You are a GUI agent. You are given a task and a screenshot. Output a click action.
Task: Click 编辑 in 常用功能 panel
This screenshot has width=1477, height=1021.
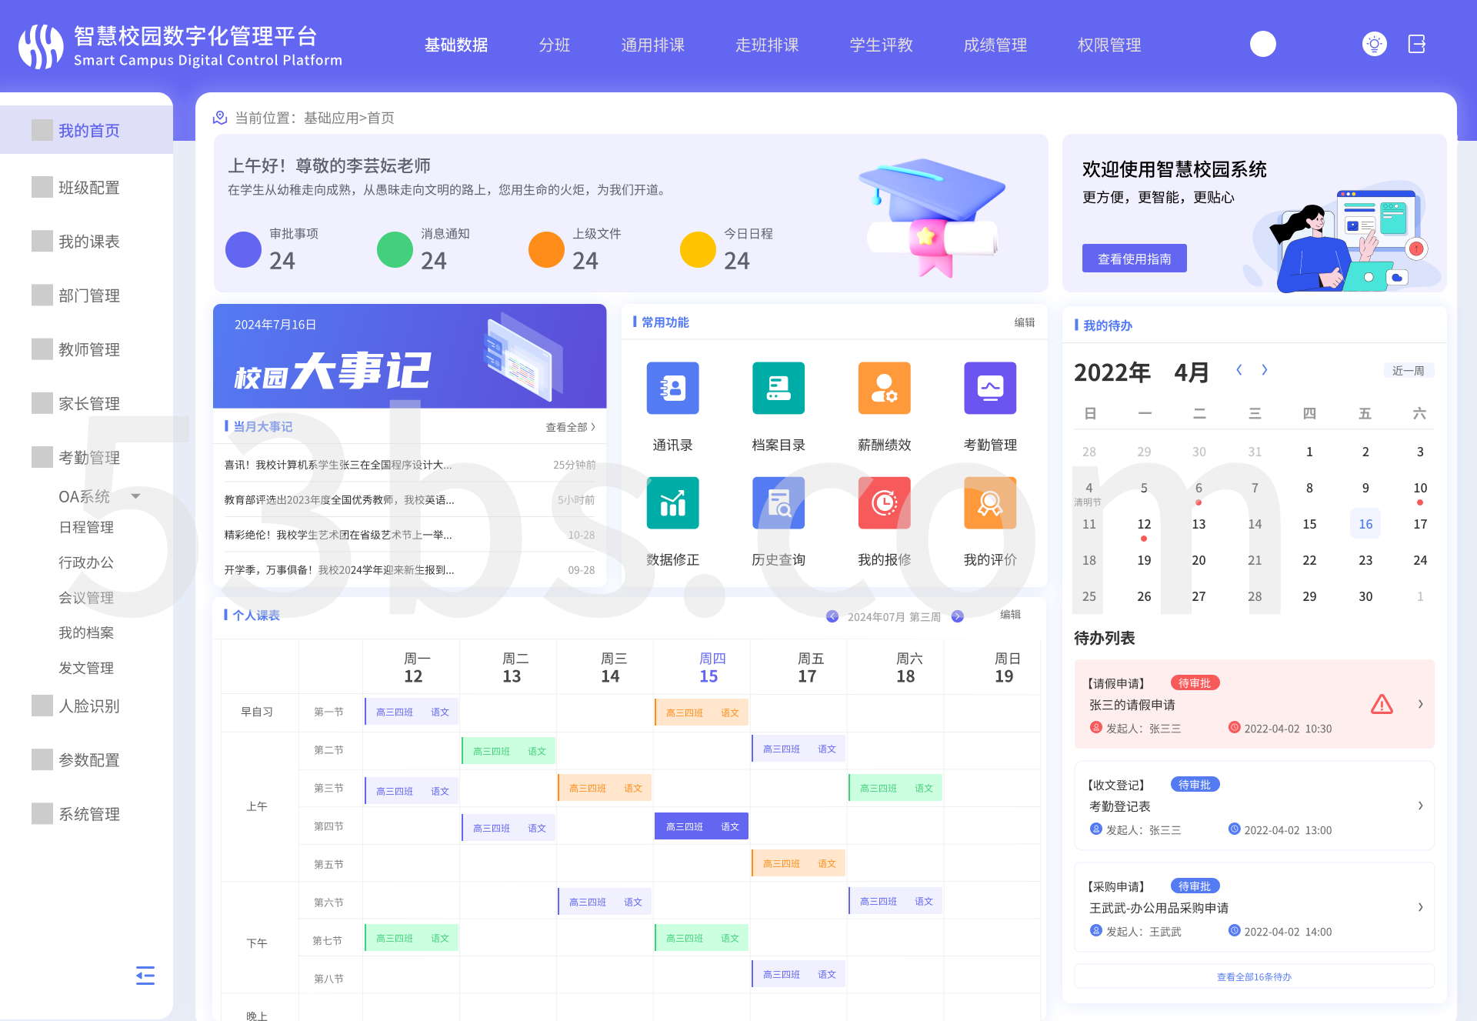coord(1024,322)
